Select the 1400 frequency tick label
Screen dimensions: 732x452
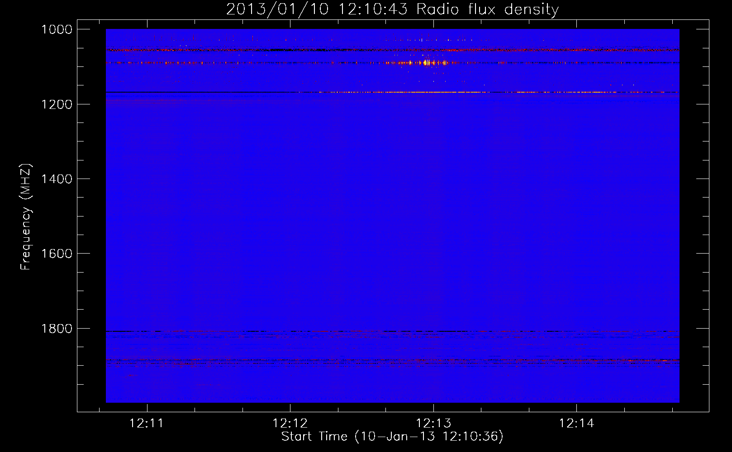point(57,179)
